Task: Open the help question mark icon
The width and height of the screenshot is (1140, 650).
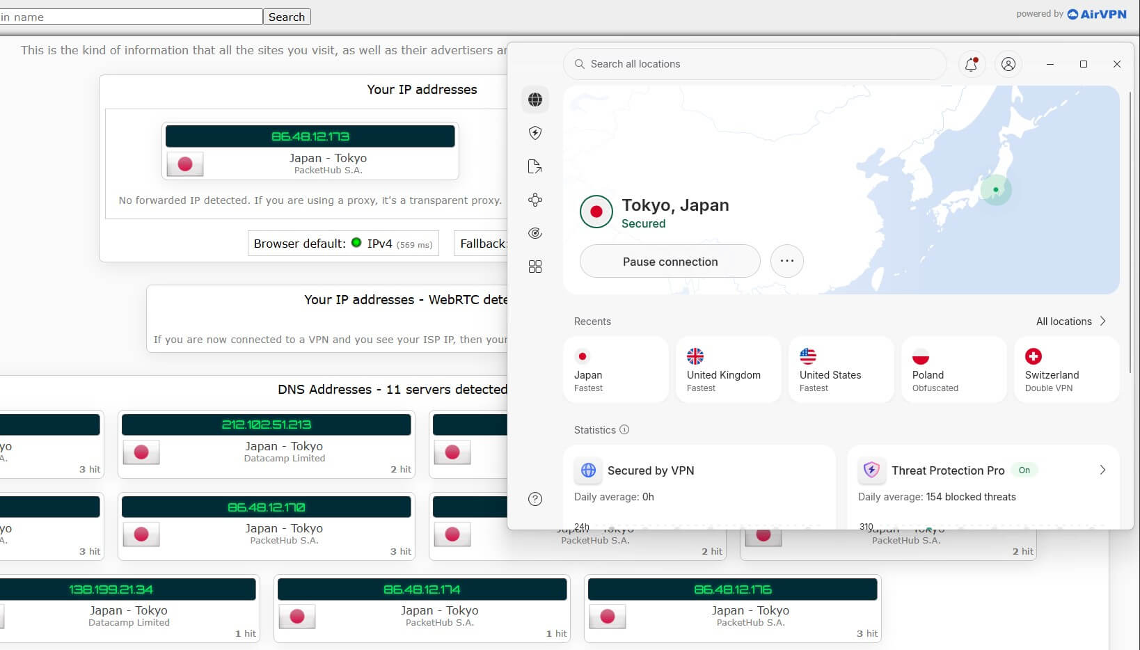Action: click(x=535, y=498)
